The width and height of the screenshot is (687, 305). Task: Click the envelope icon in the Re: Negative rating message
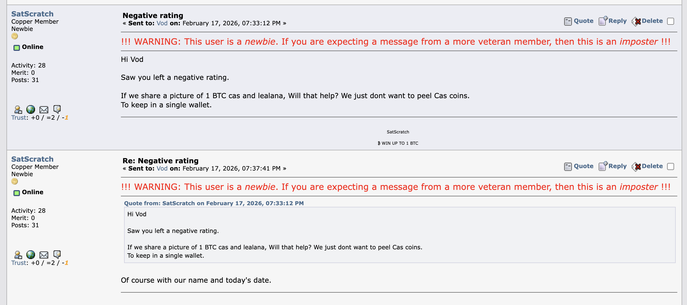pyautogui.click(x=44, y=255)
